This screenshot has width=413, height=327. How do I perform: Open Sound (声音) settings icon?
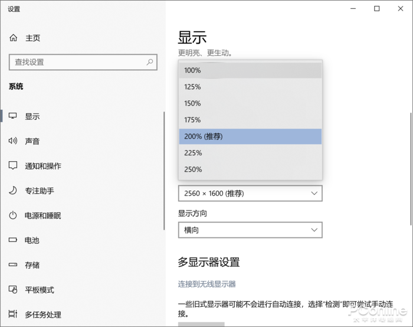coord(13,141)
